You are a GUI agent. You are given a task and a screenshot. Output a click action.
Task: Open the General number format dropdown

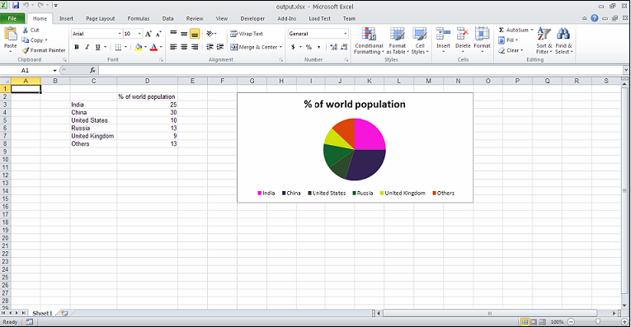coord(346,34)
